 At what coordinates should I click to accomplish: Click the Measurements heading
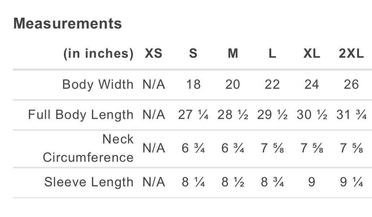[68, 24]
